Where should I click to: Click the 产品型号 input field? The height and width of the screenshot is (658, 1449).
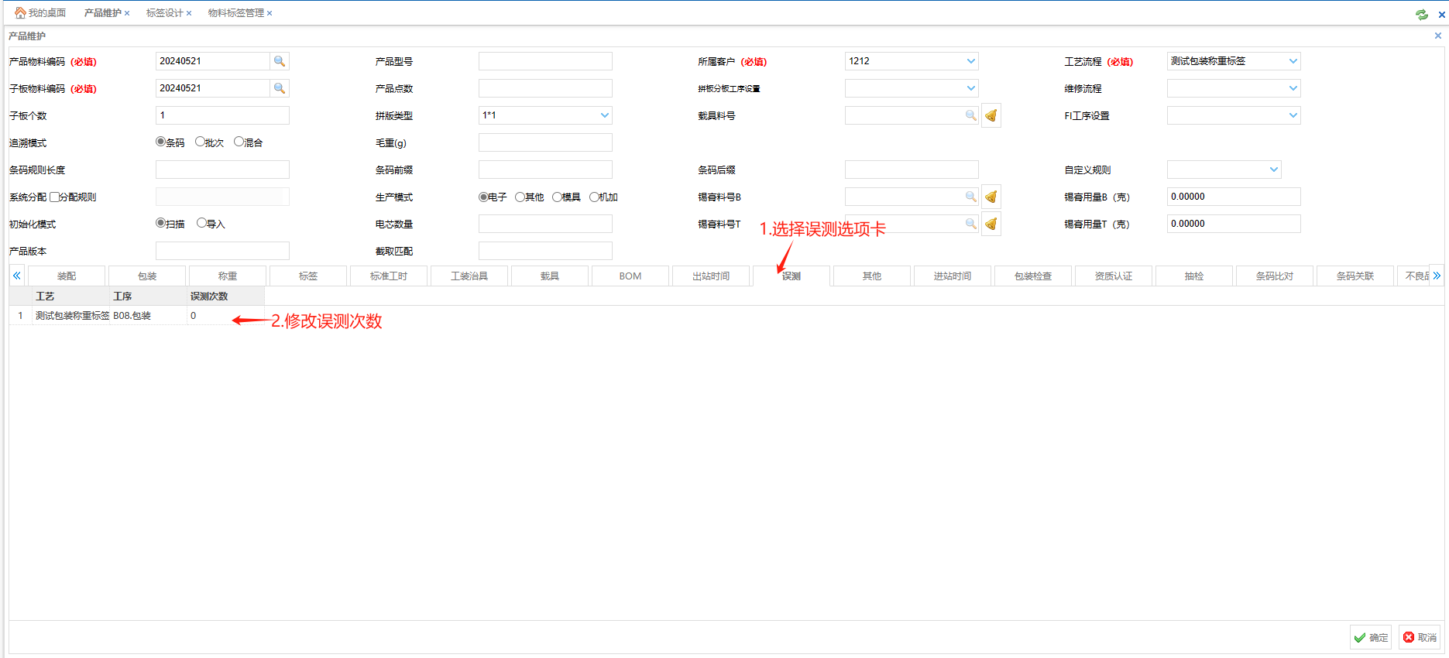545,61
